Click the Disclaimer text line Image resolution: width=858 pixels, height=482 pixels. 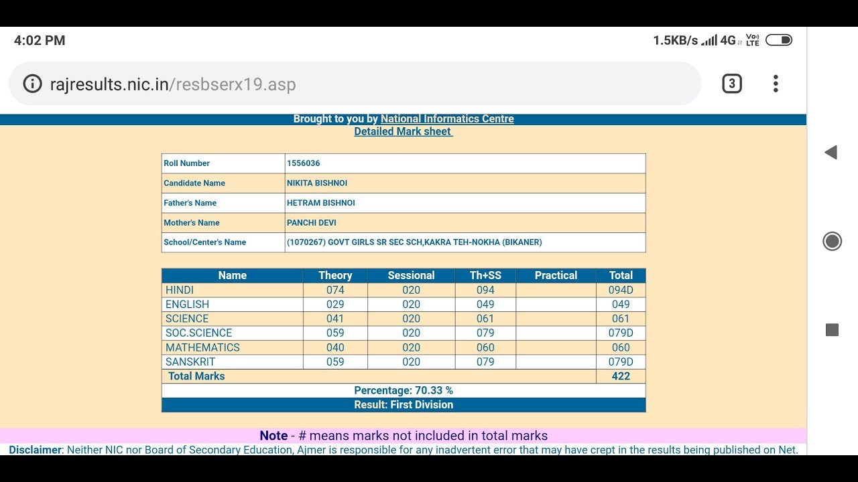(404, 450)
